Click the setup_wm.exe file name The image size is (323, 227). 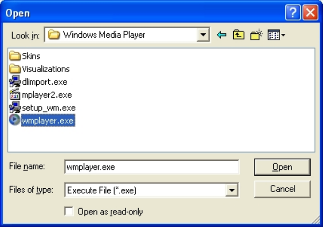pyautogui.click(x=49, y=108)
